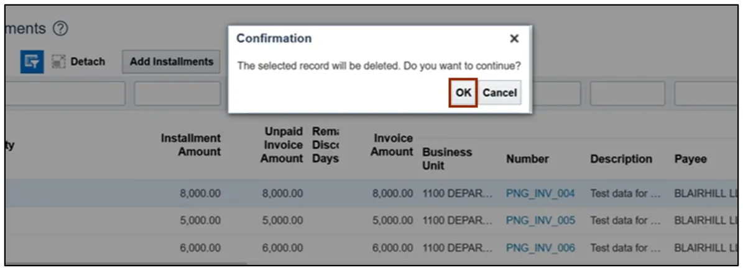This screenshot has height=268, width=743.
Task: Close the Confirmation dialog with X
Action: (514, 39)
